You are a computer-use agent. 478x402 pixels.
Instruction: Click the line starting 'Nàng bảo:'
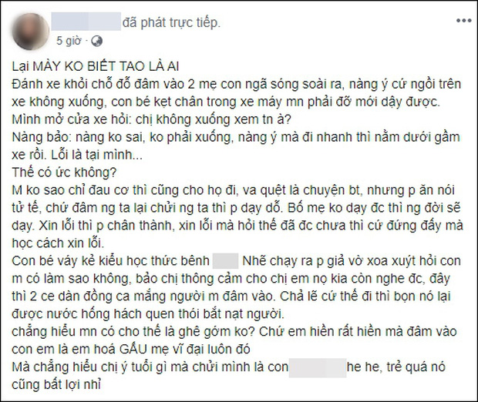click(x=236, y=137)
